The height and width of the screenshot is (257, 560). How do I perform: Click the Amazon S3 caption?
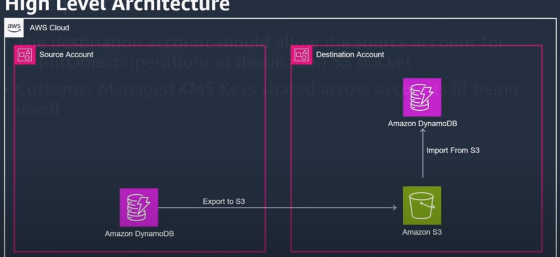coord(422,232)
